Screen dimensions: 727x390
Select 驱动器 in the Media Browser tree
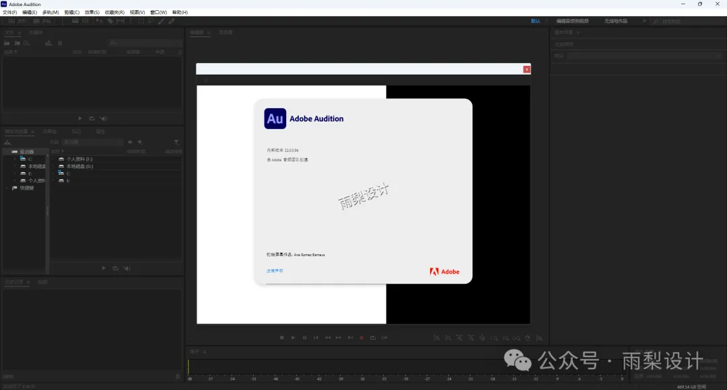coord(27,151)
